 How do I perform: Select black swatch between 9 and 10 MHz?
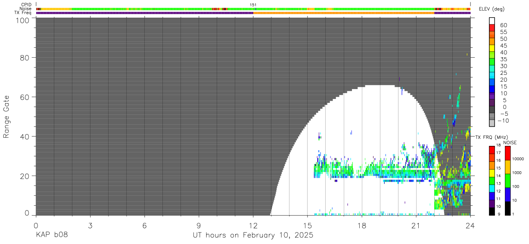(x=492, y=211)
